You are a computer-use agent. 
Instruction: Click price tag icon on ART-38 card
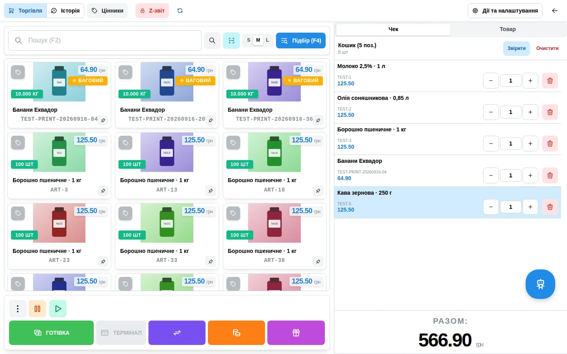pos(233,213)
